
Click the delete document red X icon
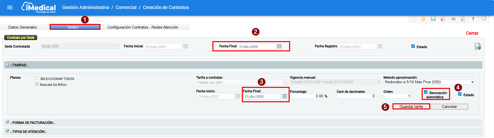pyautogui.click(x=443, y=19)
